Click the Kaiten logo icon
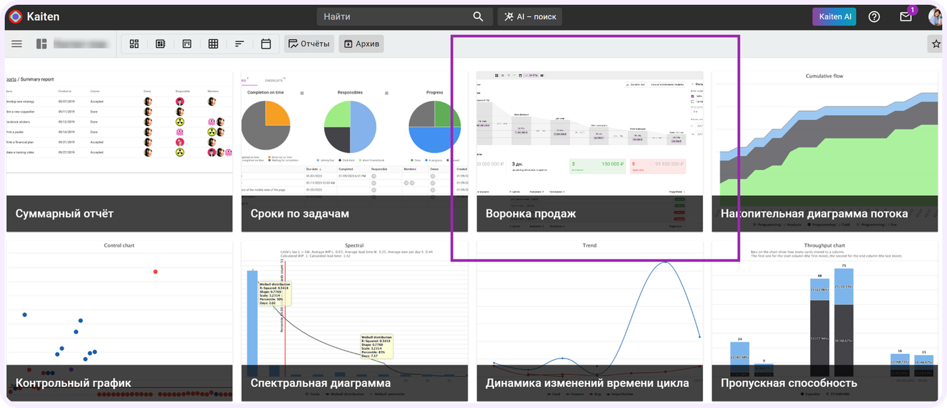947x408 pixels. coord(15,17)
